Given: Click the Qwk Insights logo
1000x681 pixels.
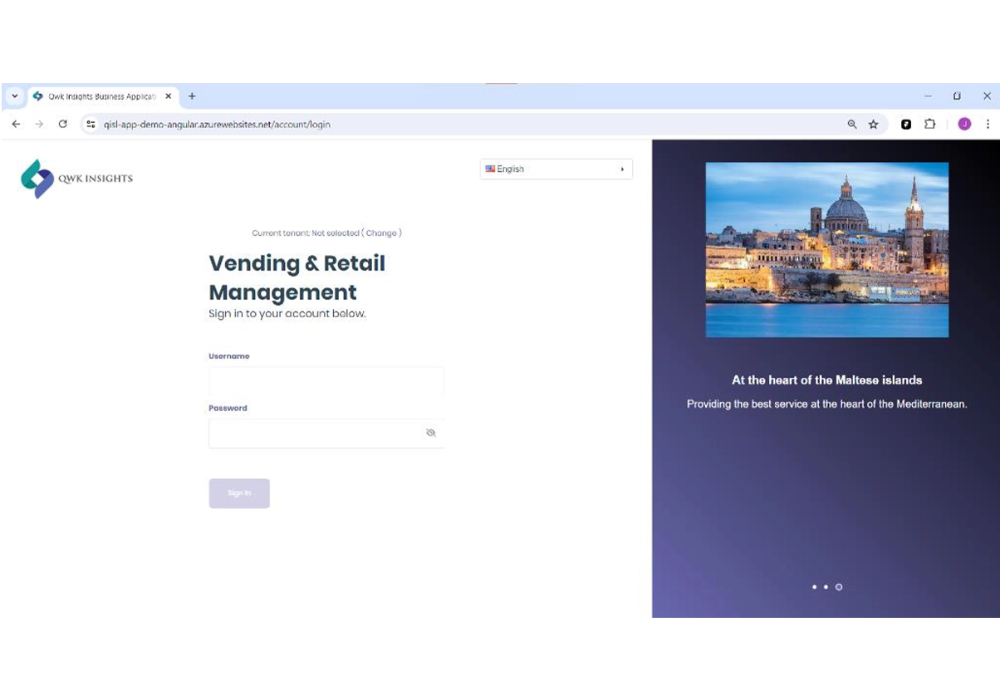Looking at the screenshot, I should [x=76, y=179].
